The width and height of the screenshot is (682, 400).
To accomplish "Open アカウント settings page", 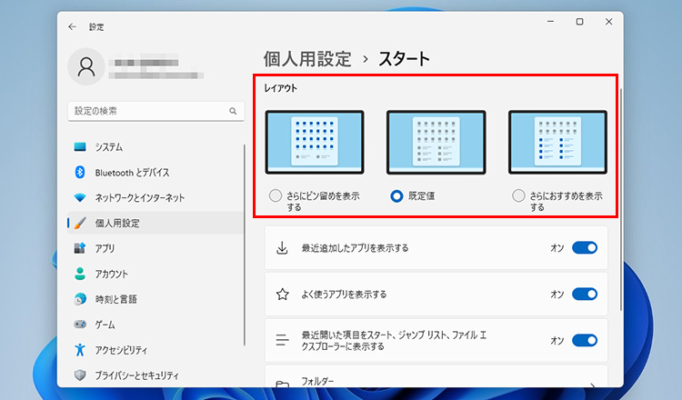I will tap(111, 274).
